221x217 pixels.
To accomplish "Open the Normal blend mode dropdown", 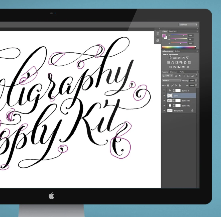I will pyautogui.click(x=172, y=80).
